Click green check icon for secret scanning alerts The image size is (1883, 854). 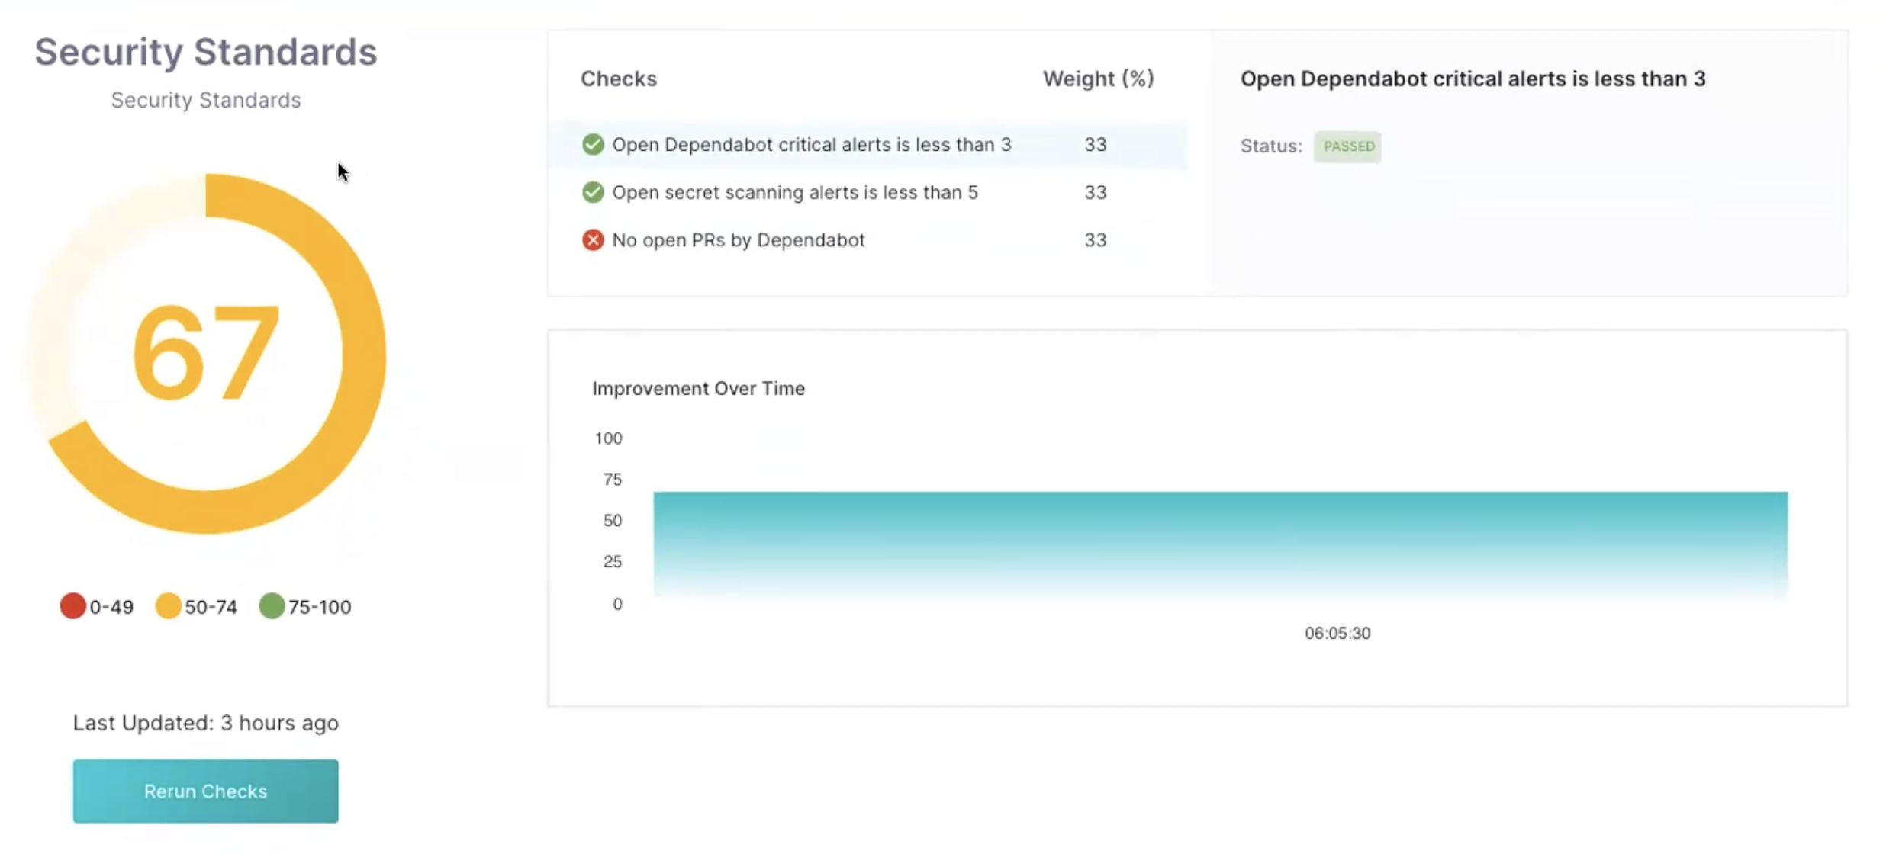point(592,192)
